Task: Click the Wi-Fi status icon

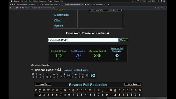Action: [138, 1]
